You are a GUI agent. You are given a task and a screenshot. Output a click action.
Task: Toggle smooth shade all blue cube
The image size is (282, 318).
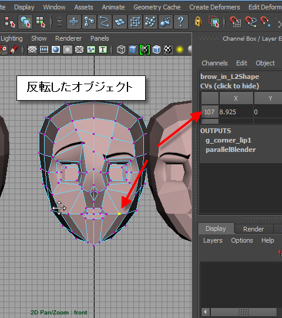point(133,49)
